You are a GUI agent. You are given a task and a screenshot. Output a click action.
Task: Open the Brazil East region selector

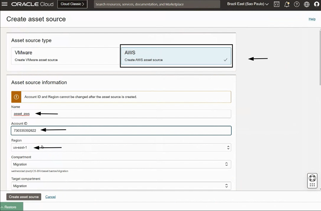[248, 4]
